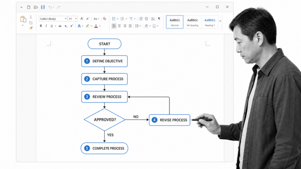Viewport: 301px width, 169px height.
Task: Toggle paragraph marks visibility
Action: 159,19
